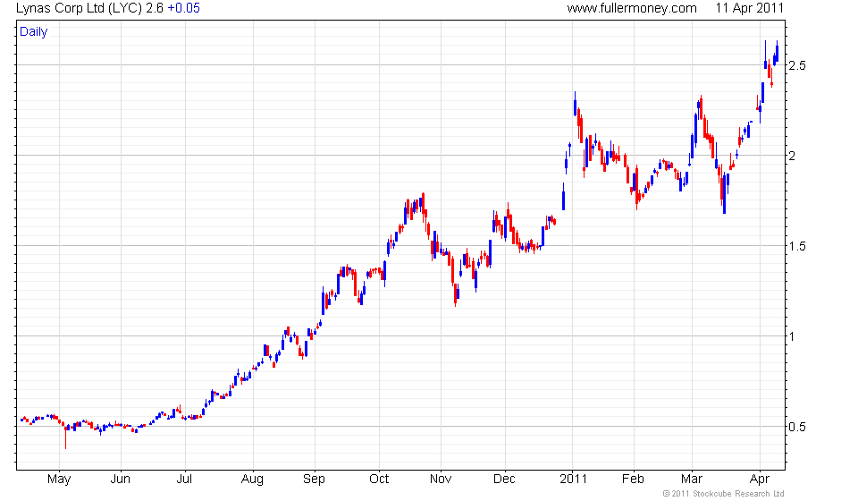Click the Jul label on time axis
Image resolution: width=858 pixels, height=501 pixels.
pyautogui.click(x=184, y=480)
